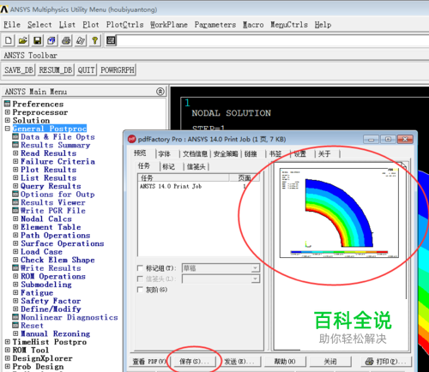
Task: Click the 发送 send button
Action: [x=239, y=362]
